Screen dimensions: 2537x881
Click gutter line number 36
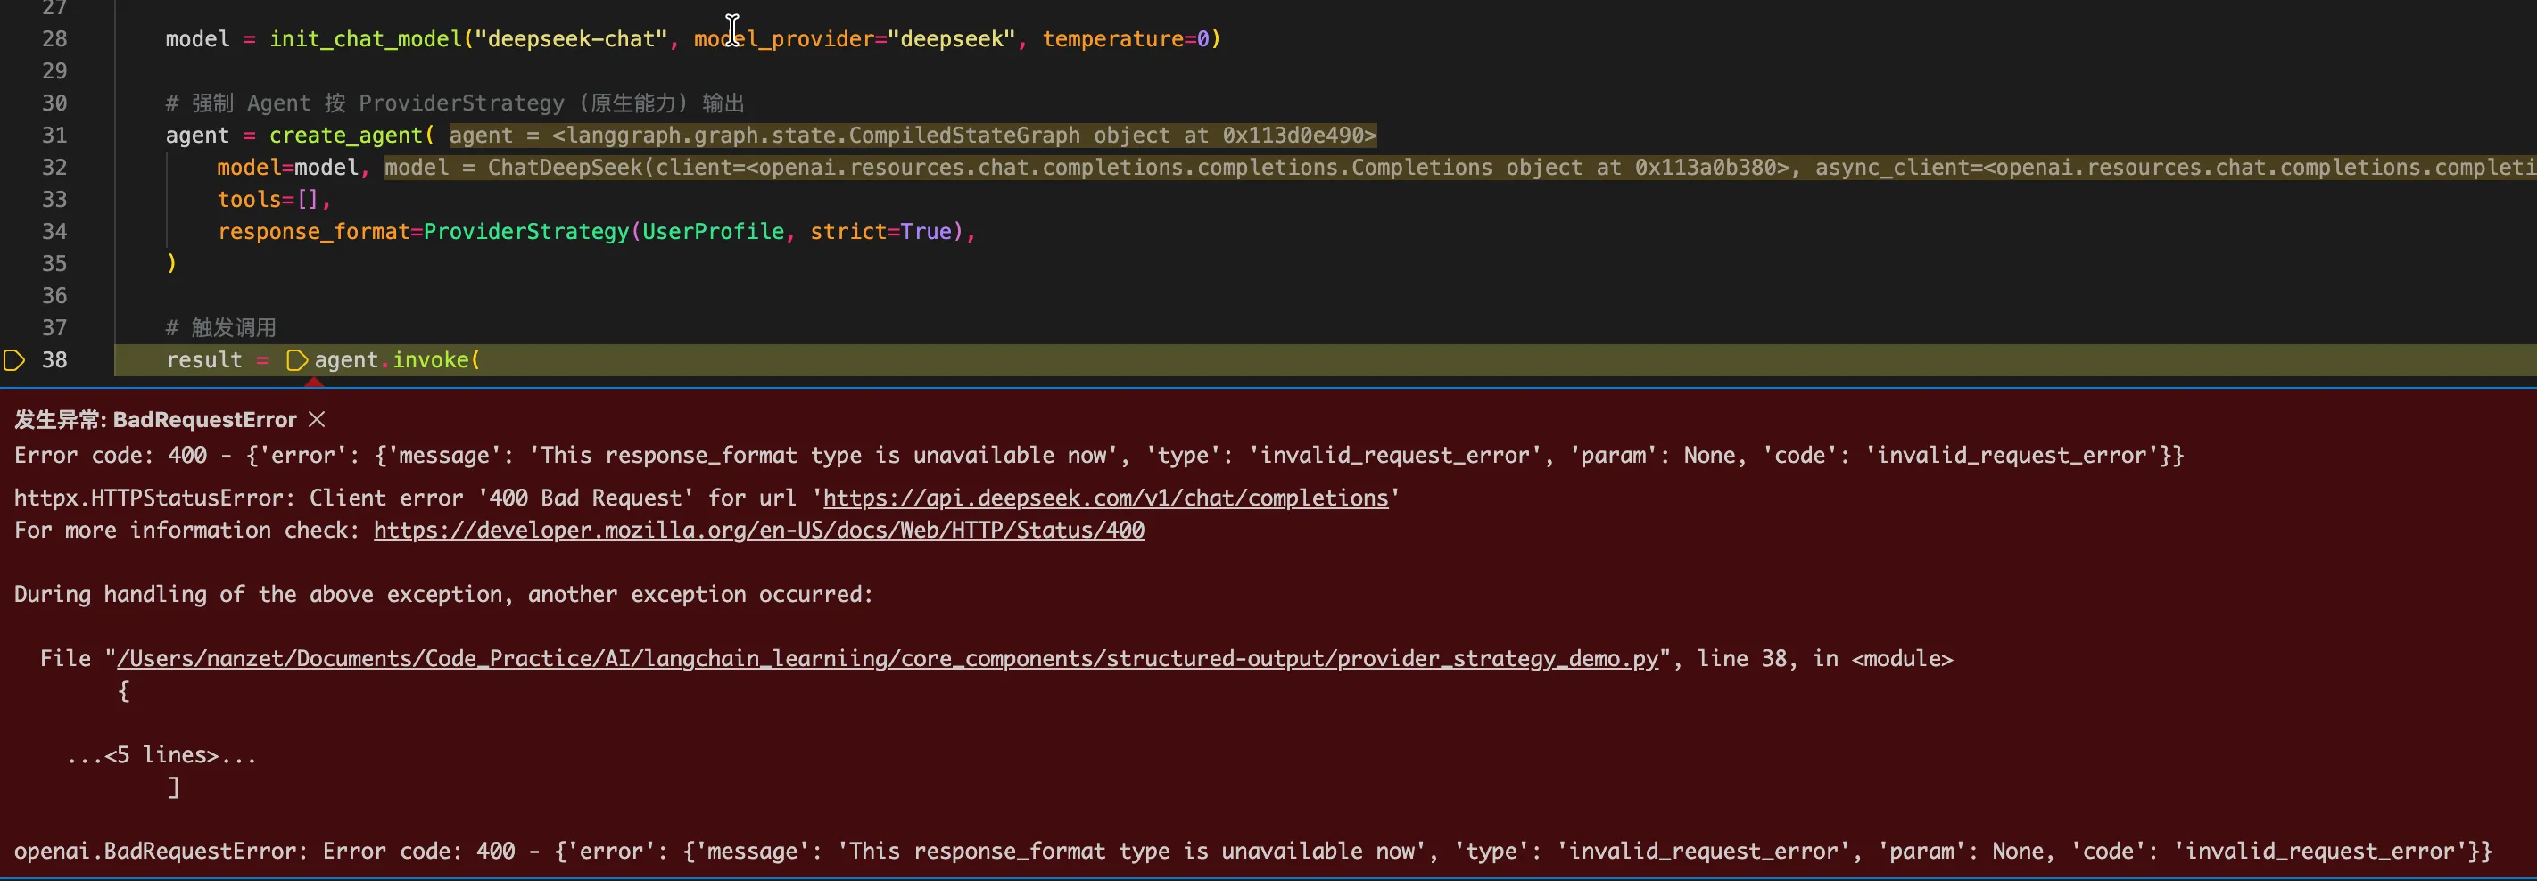54,296
